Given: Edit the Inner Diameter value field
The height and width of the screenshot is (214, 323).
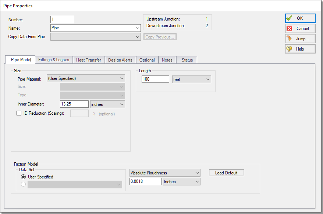Looking at the screenshot, I should [x=74, y=104].
